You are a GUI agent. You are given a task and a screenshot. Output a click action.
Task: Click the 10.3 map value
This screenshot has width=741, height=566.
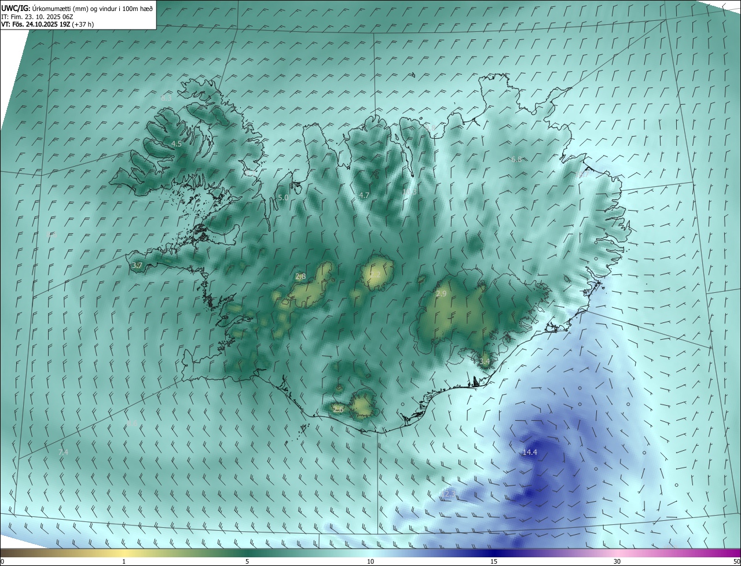410,192
